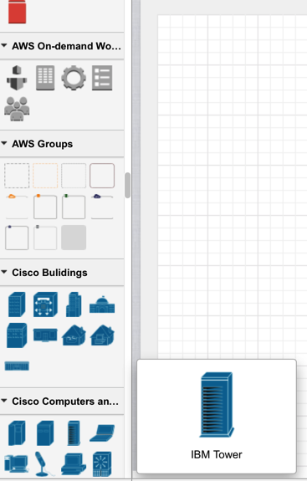Select the group shape with green corner marker
The width and height of the screenshot is (307, 481).
point(74,207)
